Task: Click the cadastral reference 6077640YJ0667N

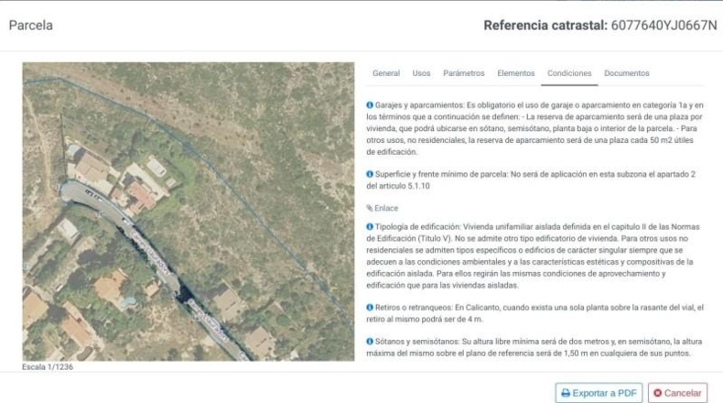Action: (664, 26)
